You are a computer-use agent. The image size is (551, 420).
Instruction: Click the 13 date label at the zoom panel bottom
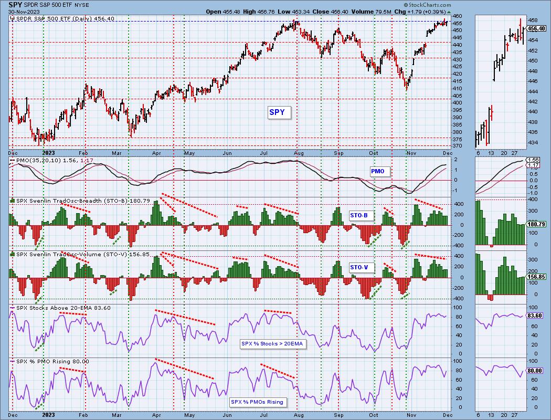(491, 415)
